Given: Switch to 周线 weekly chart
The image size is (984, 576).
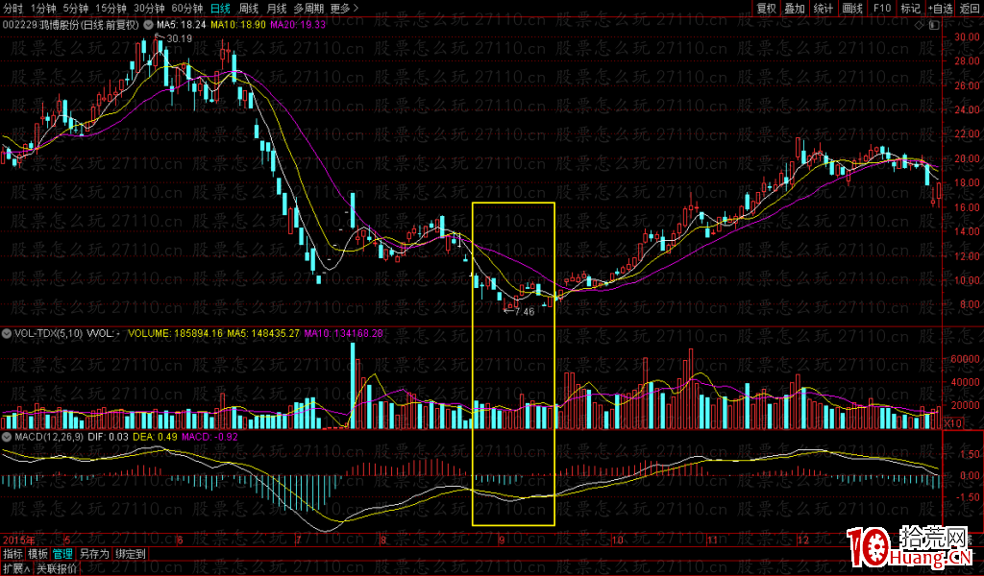Looking at the screenshot, I should tap(249, 8).
